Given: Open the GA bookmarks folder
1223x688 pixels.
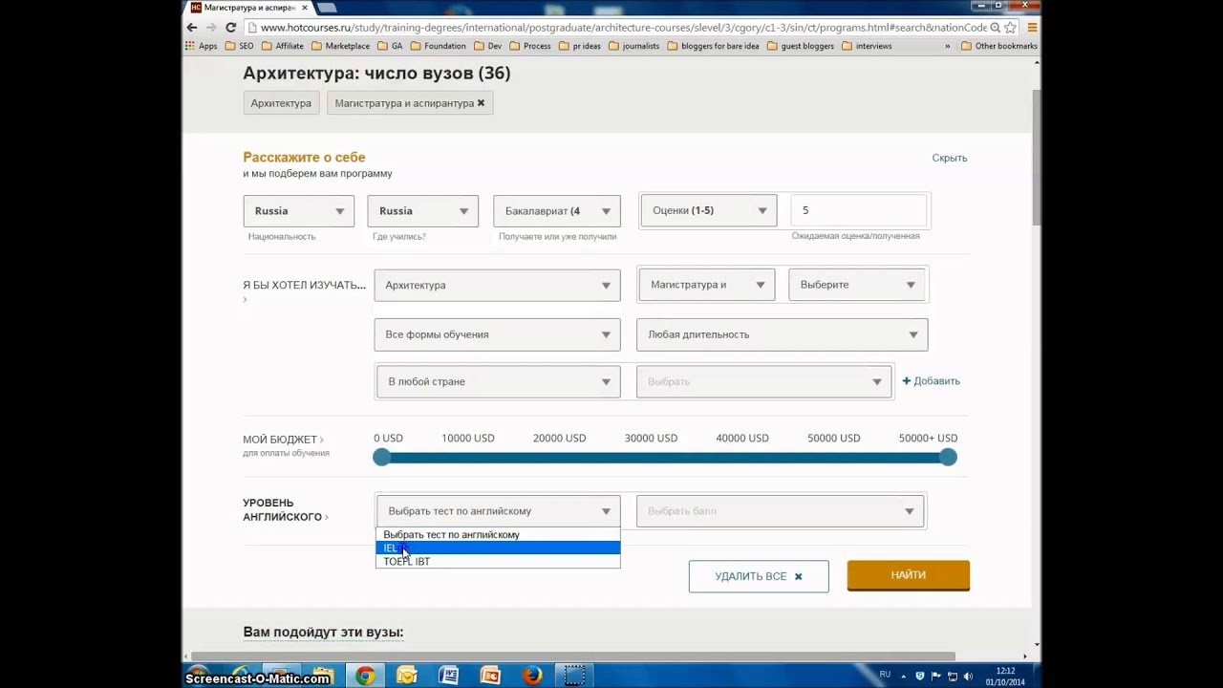Looking at the screenshot, I should tap(390, 46).
